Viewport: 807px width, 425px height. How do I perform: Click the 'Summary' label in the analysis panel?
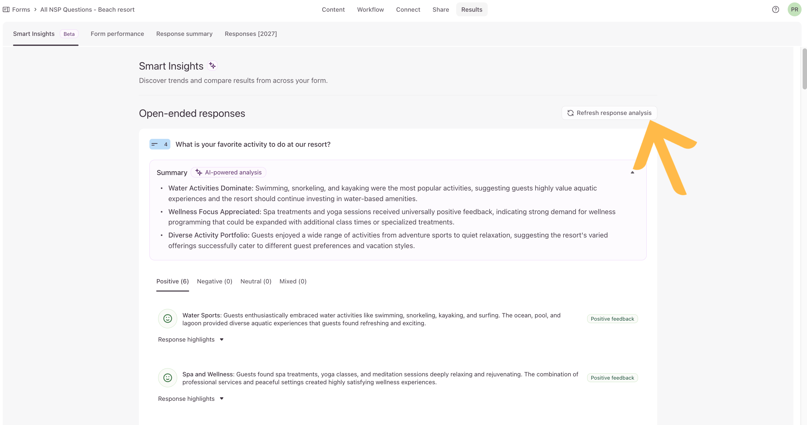click(x=172, y=173)
